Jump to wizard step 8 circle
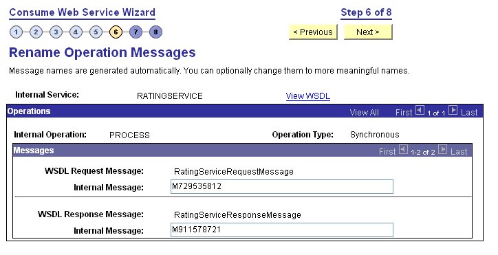This screenshot has width=498, height=255. pyautogui.click(x=155, y=32)
